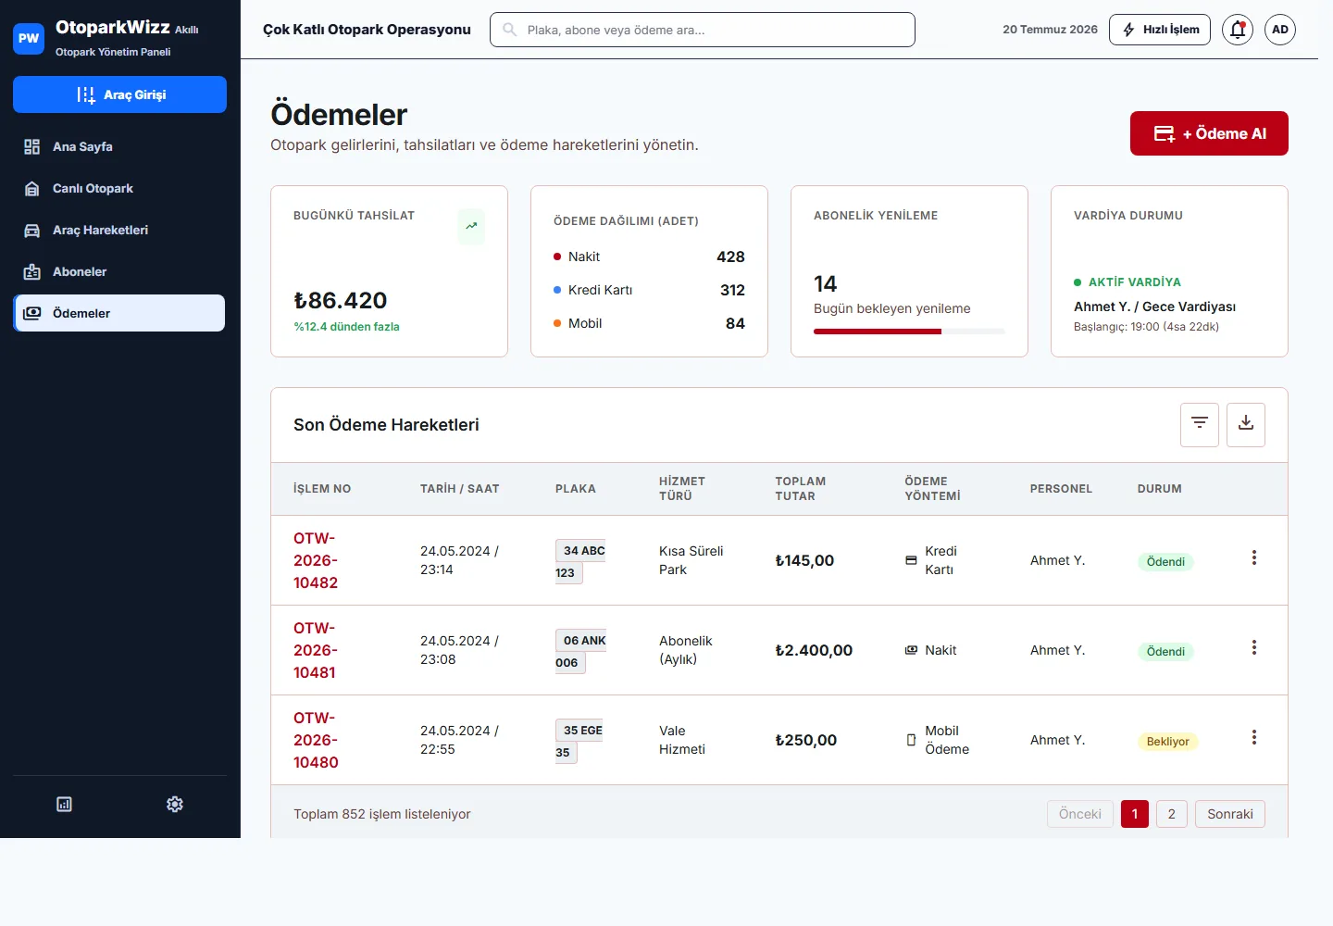Screen dimensions: 1333x926
Task: Click the filter icon in Son Ödeme Hareketleri
Action: tap(1200, 424)
